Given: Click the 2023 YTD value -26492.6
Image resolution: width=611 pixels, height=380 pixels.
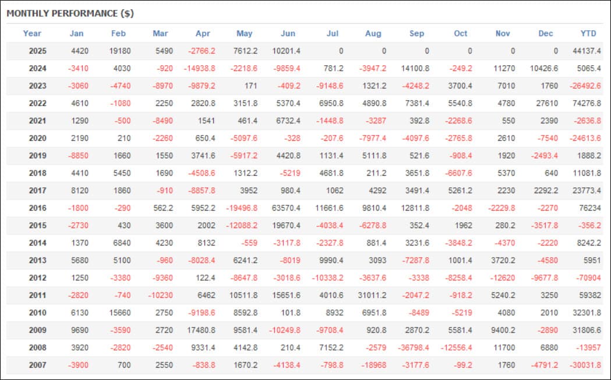Looking at the screenshot, I should click(585, 86).
